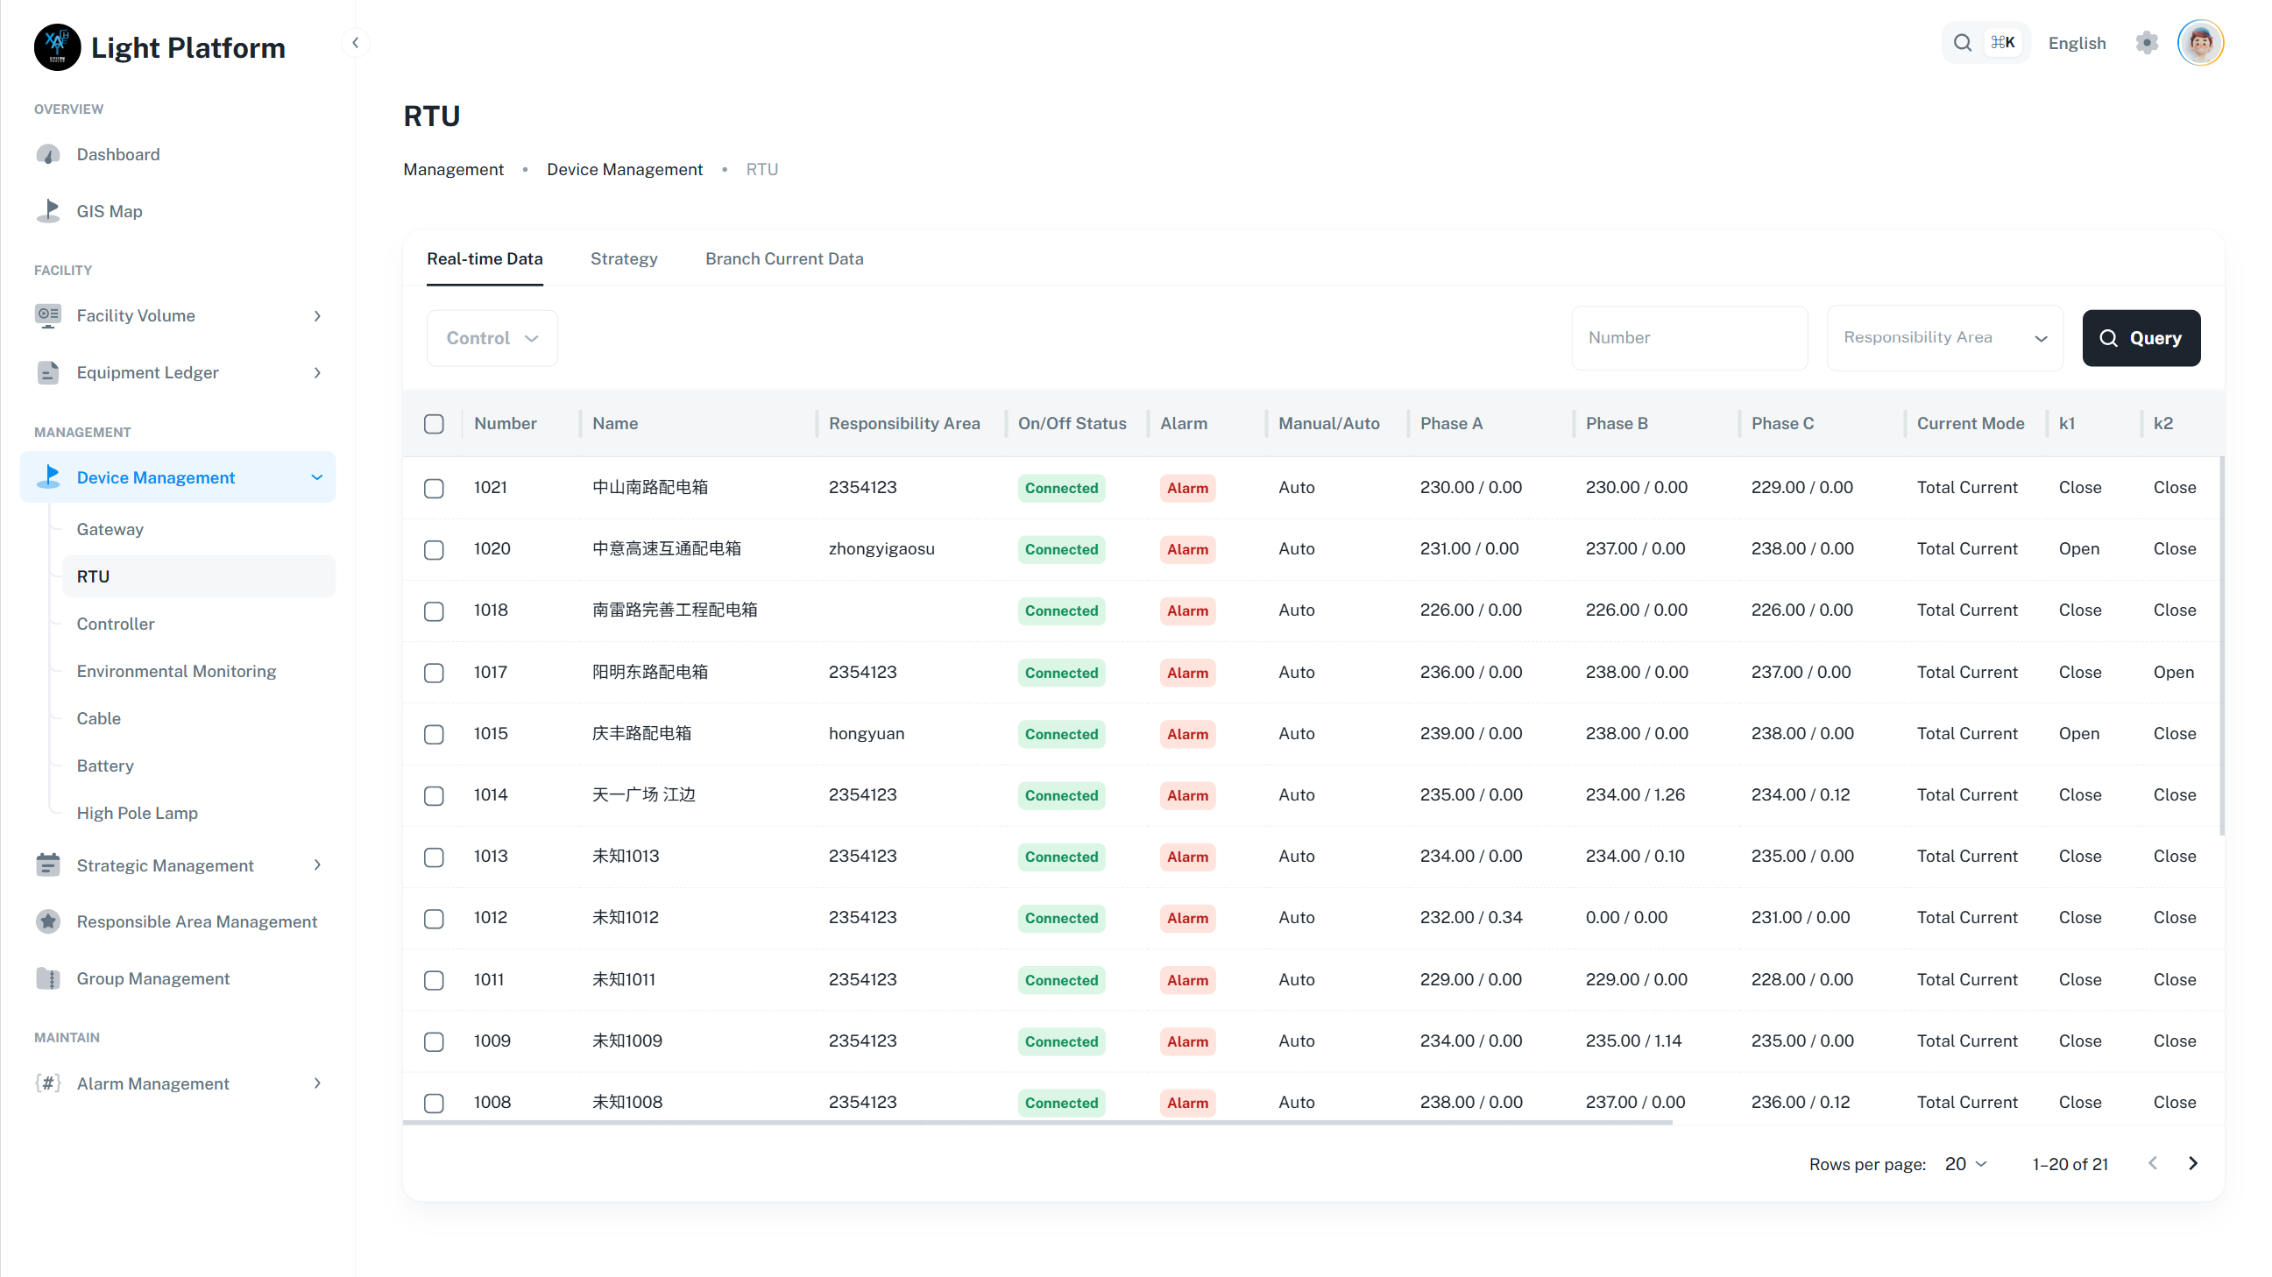The height and width of the screenshot is (1277, 2272).
Task: Click the Responsible Area Management star icon
Action: tap(47, 921)
